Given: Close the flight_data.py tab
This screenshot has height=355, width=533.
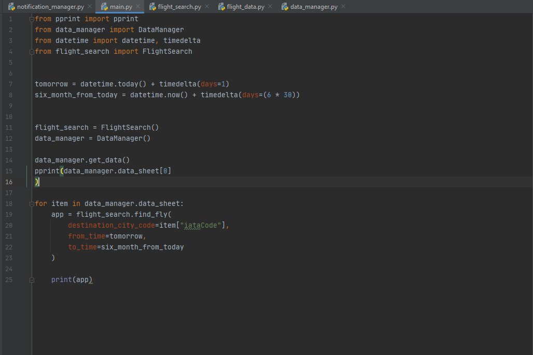Looking at the screenshot, I should 270,6.
